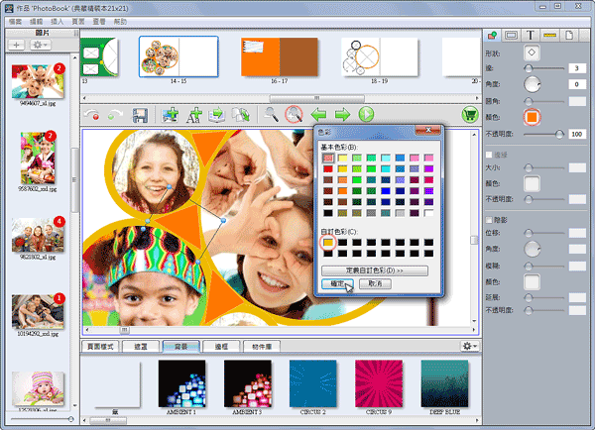595x430 pixels.
Task: Open the 插入 menu
Action: click(x=57, y=22)
